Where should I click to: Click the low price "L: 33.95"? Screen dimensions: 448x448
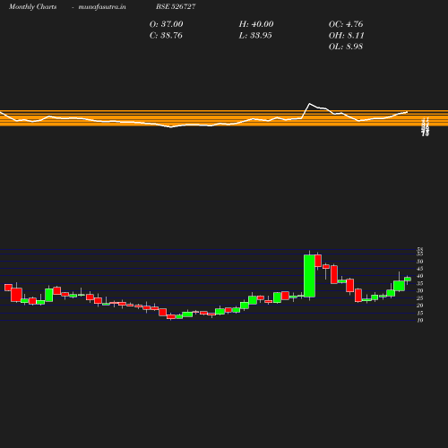255,35
